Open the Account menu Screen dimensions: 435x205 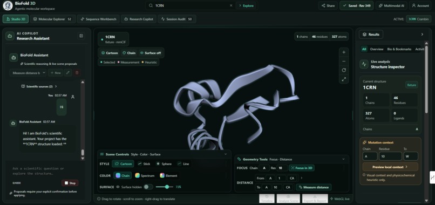[x=420, y=5]
